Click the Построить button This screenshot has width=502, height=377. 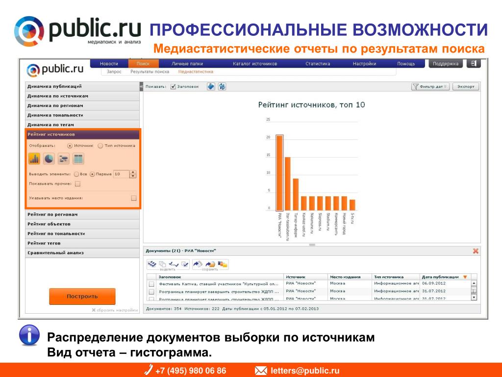click(x=82, y=296)
